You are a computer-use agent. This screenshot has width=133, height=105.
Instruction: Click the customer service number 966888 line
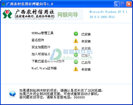coord(52,97)
